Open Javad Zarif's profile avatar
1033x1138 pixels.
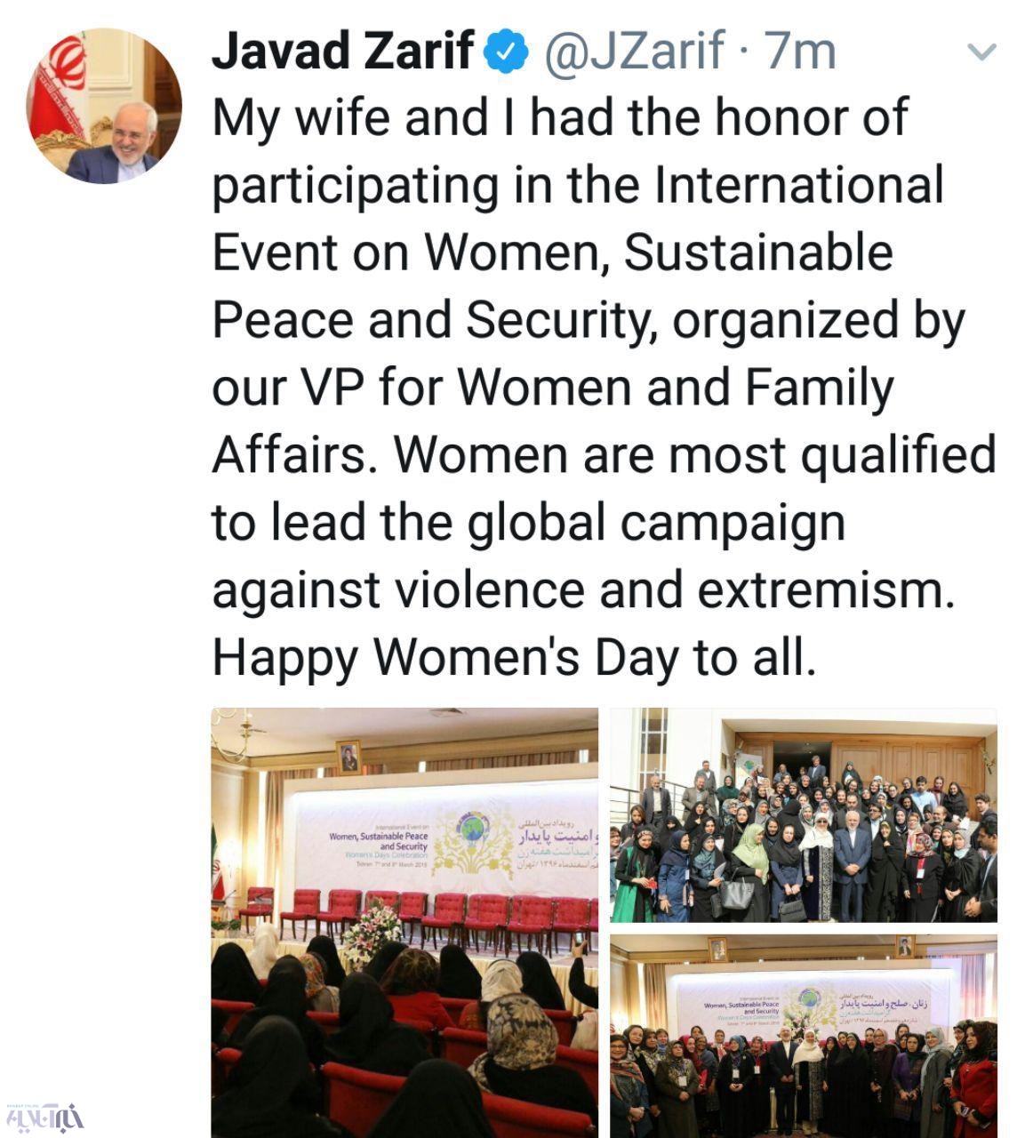[105, 106]
